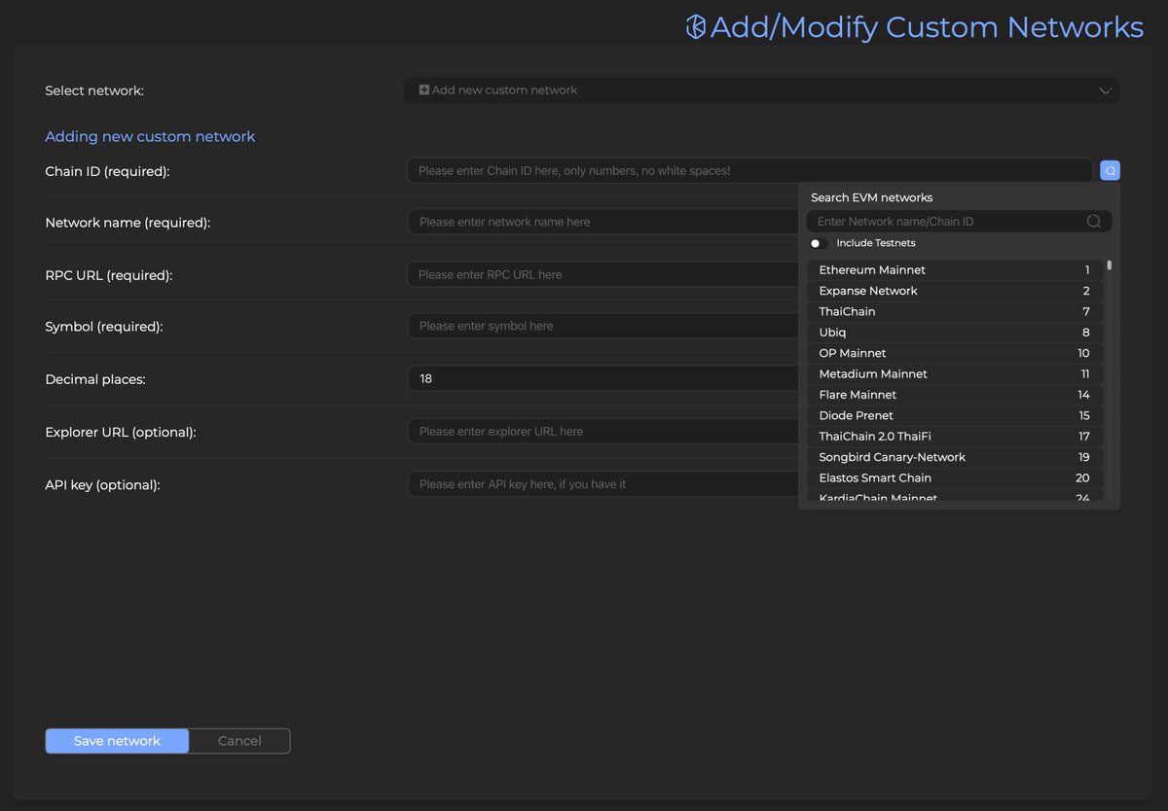Focus the Symbol input field
The image size is (1168, 811).
[603, 326]
